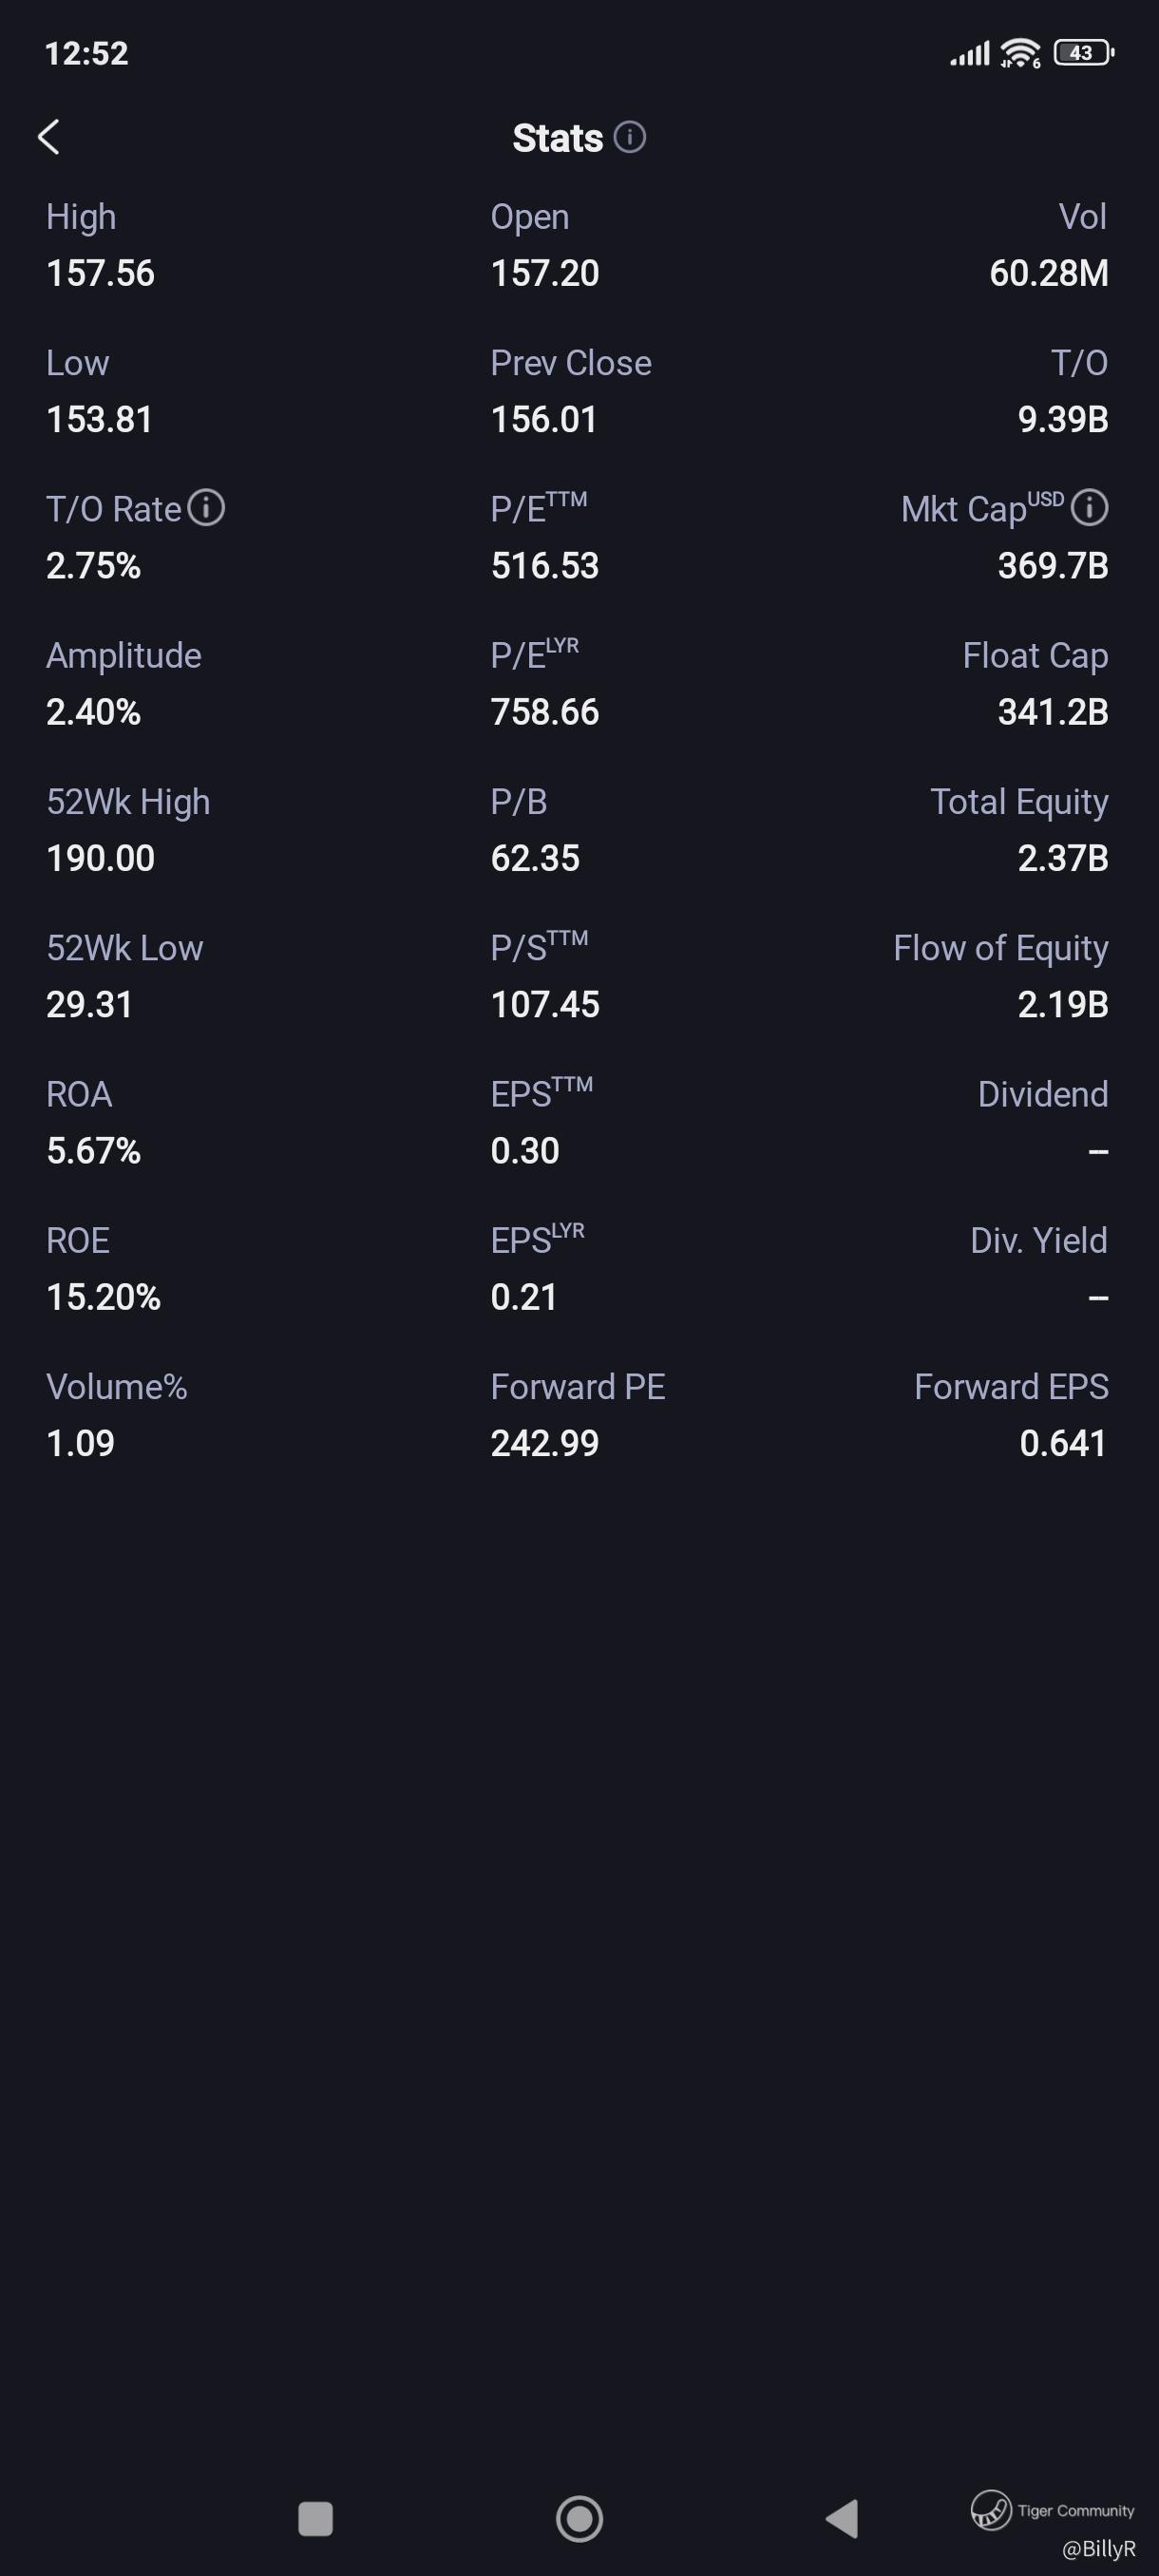
Task: Tap the Vol value 60.28M
Action: pos(1049,273)
